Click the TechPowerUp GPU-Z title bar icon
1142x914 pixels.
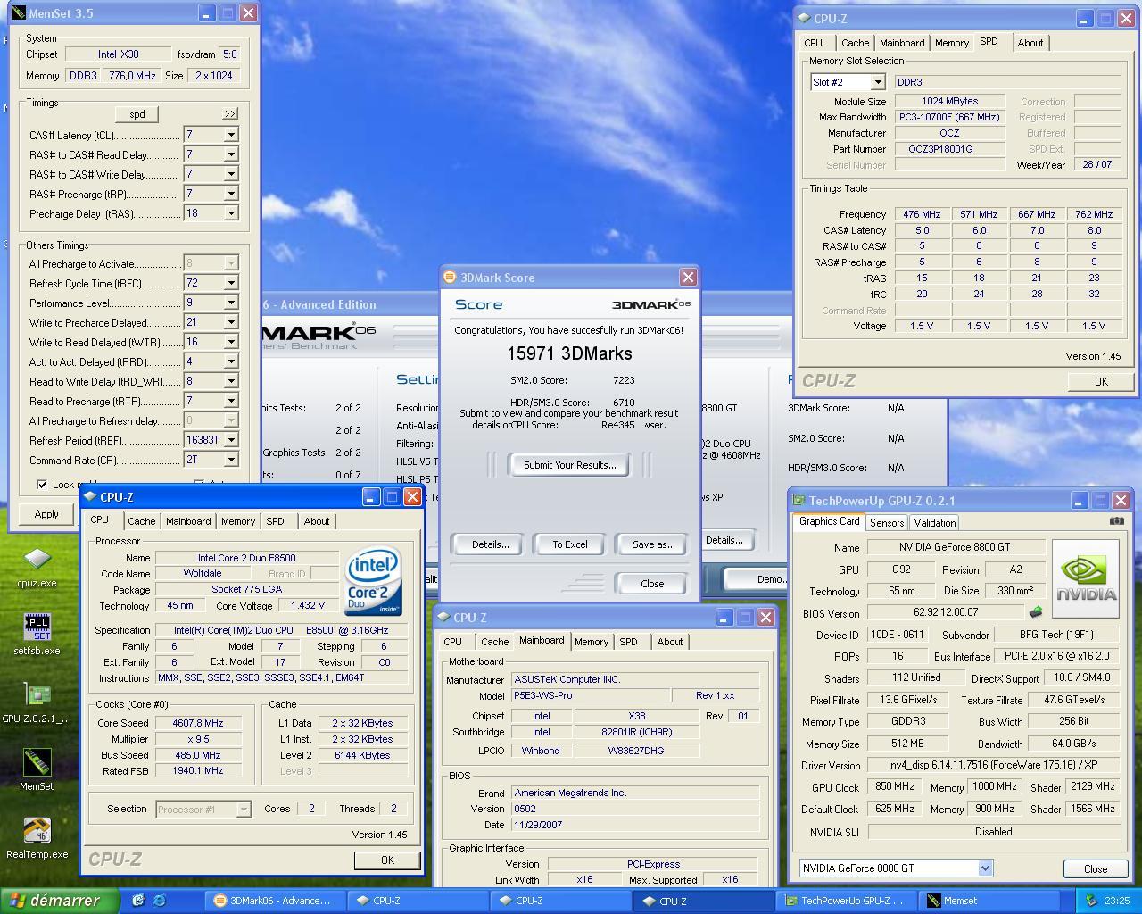coord(799,501)
